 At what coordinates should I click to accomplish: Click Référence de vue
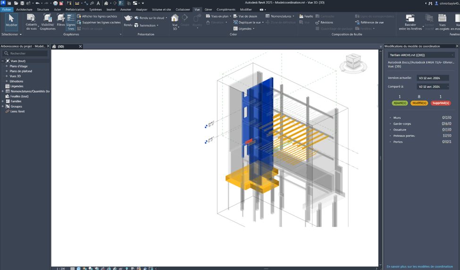[369, 23]
